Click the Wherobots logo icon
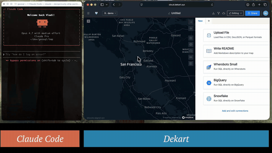 209,67
